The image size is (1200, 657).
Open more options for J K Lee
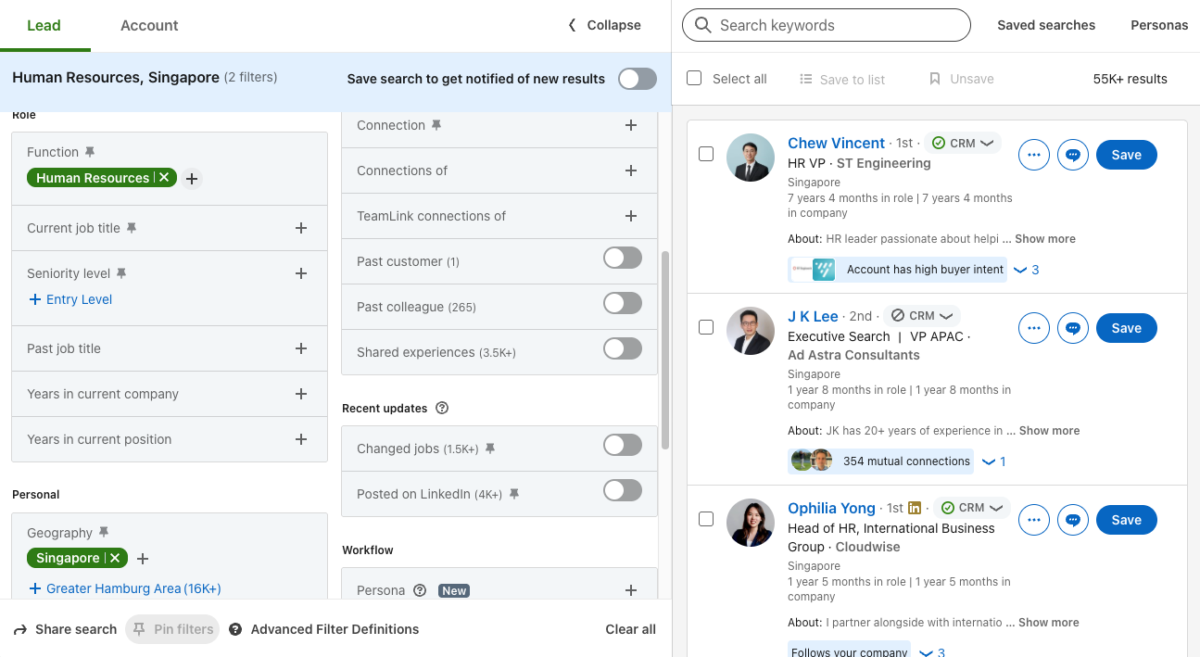click(x=1034, y=328)
